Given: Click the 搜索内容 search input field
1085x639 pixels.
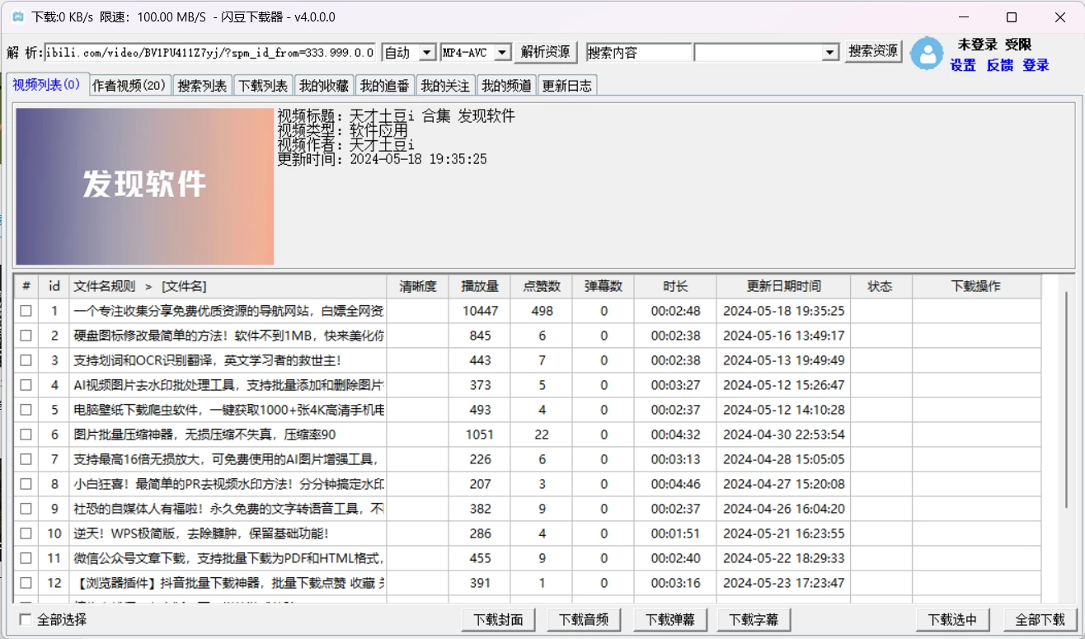Looking at the screenshot, I should tap(639, 53).
